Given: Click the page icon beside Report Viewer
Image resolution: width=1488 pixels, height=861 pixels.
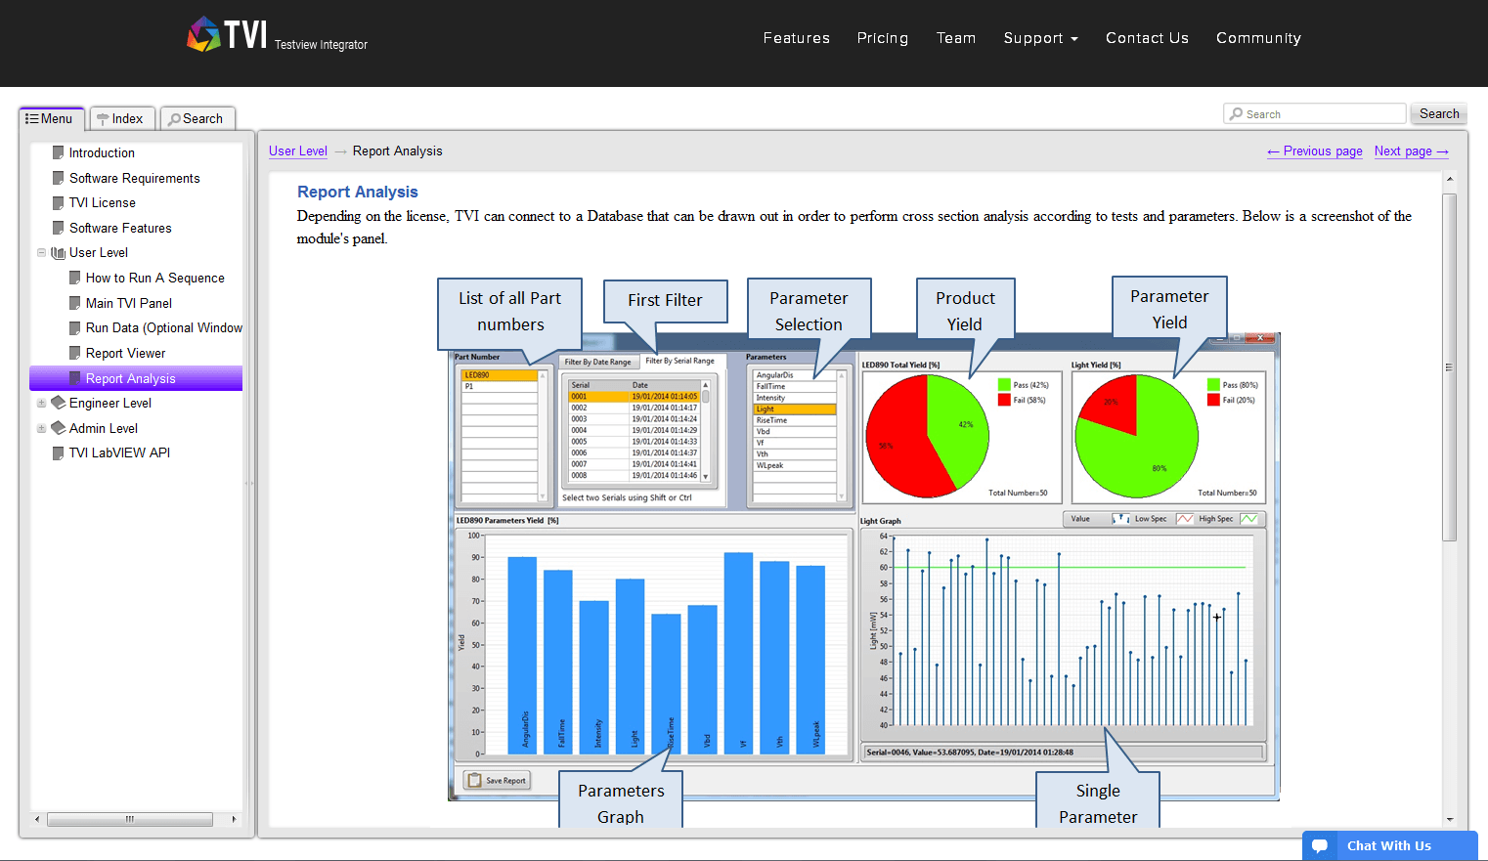Looking at the screenshot, I should click(75, 353).
